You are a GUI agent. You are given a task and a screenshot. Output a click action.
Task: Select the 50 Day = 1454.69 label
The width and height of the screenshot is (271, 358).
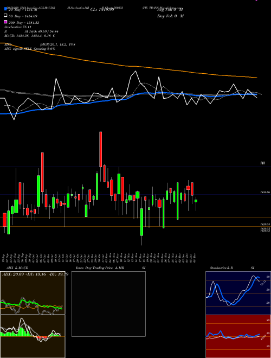click(x=23, y=16)
